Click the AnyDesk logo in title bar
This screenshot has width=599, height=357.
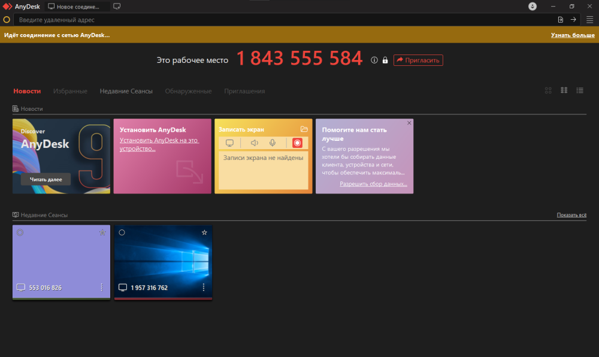coord(7,7)
